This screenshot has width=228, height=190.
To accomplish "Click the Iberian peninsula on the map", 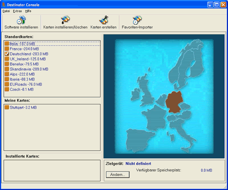I will tap(138, 140).
